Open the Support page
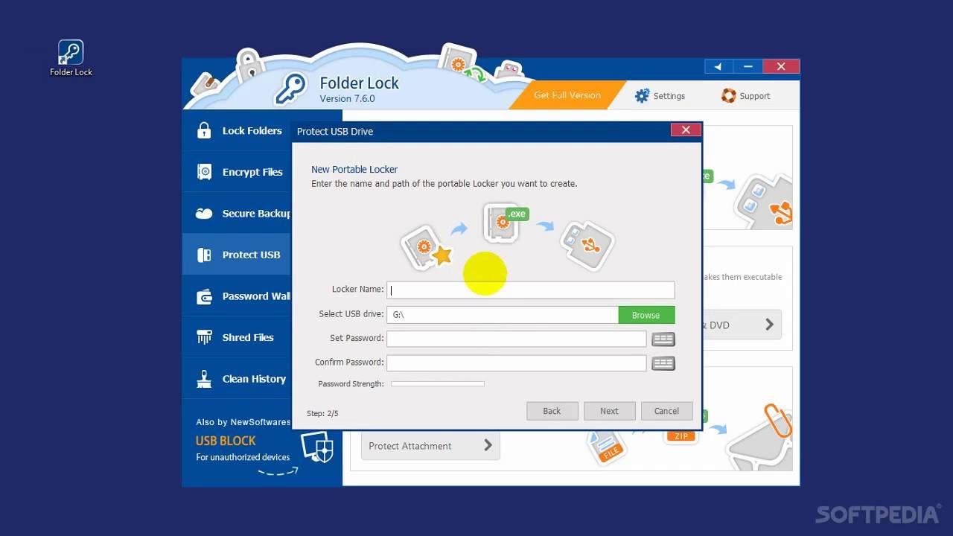 coord(746,96)
